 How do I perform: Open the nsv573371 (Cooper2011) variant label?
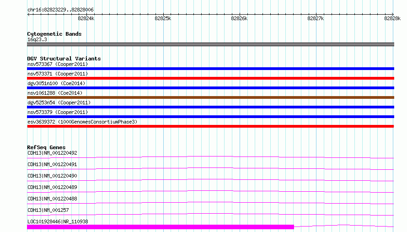click(x=58, y=74)
